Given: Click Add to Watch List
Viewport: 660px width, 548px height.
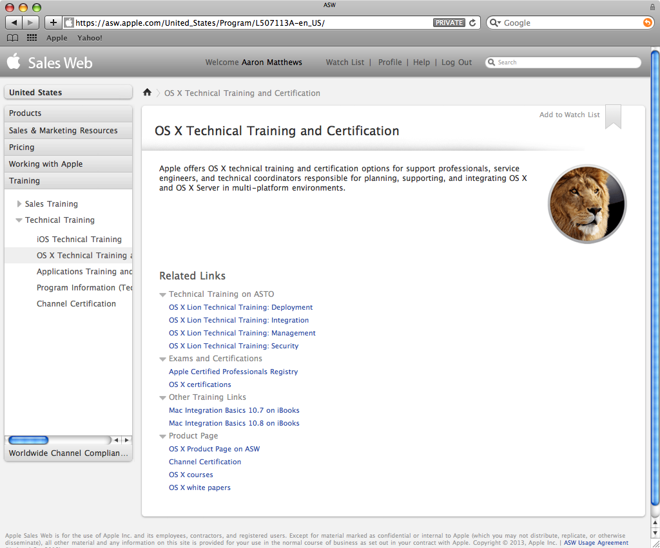Looking at the screenshot, I should click(x=569, y=115).
